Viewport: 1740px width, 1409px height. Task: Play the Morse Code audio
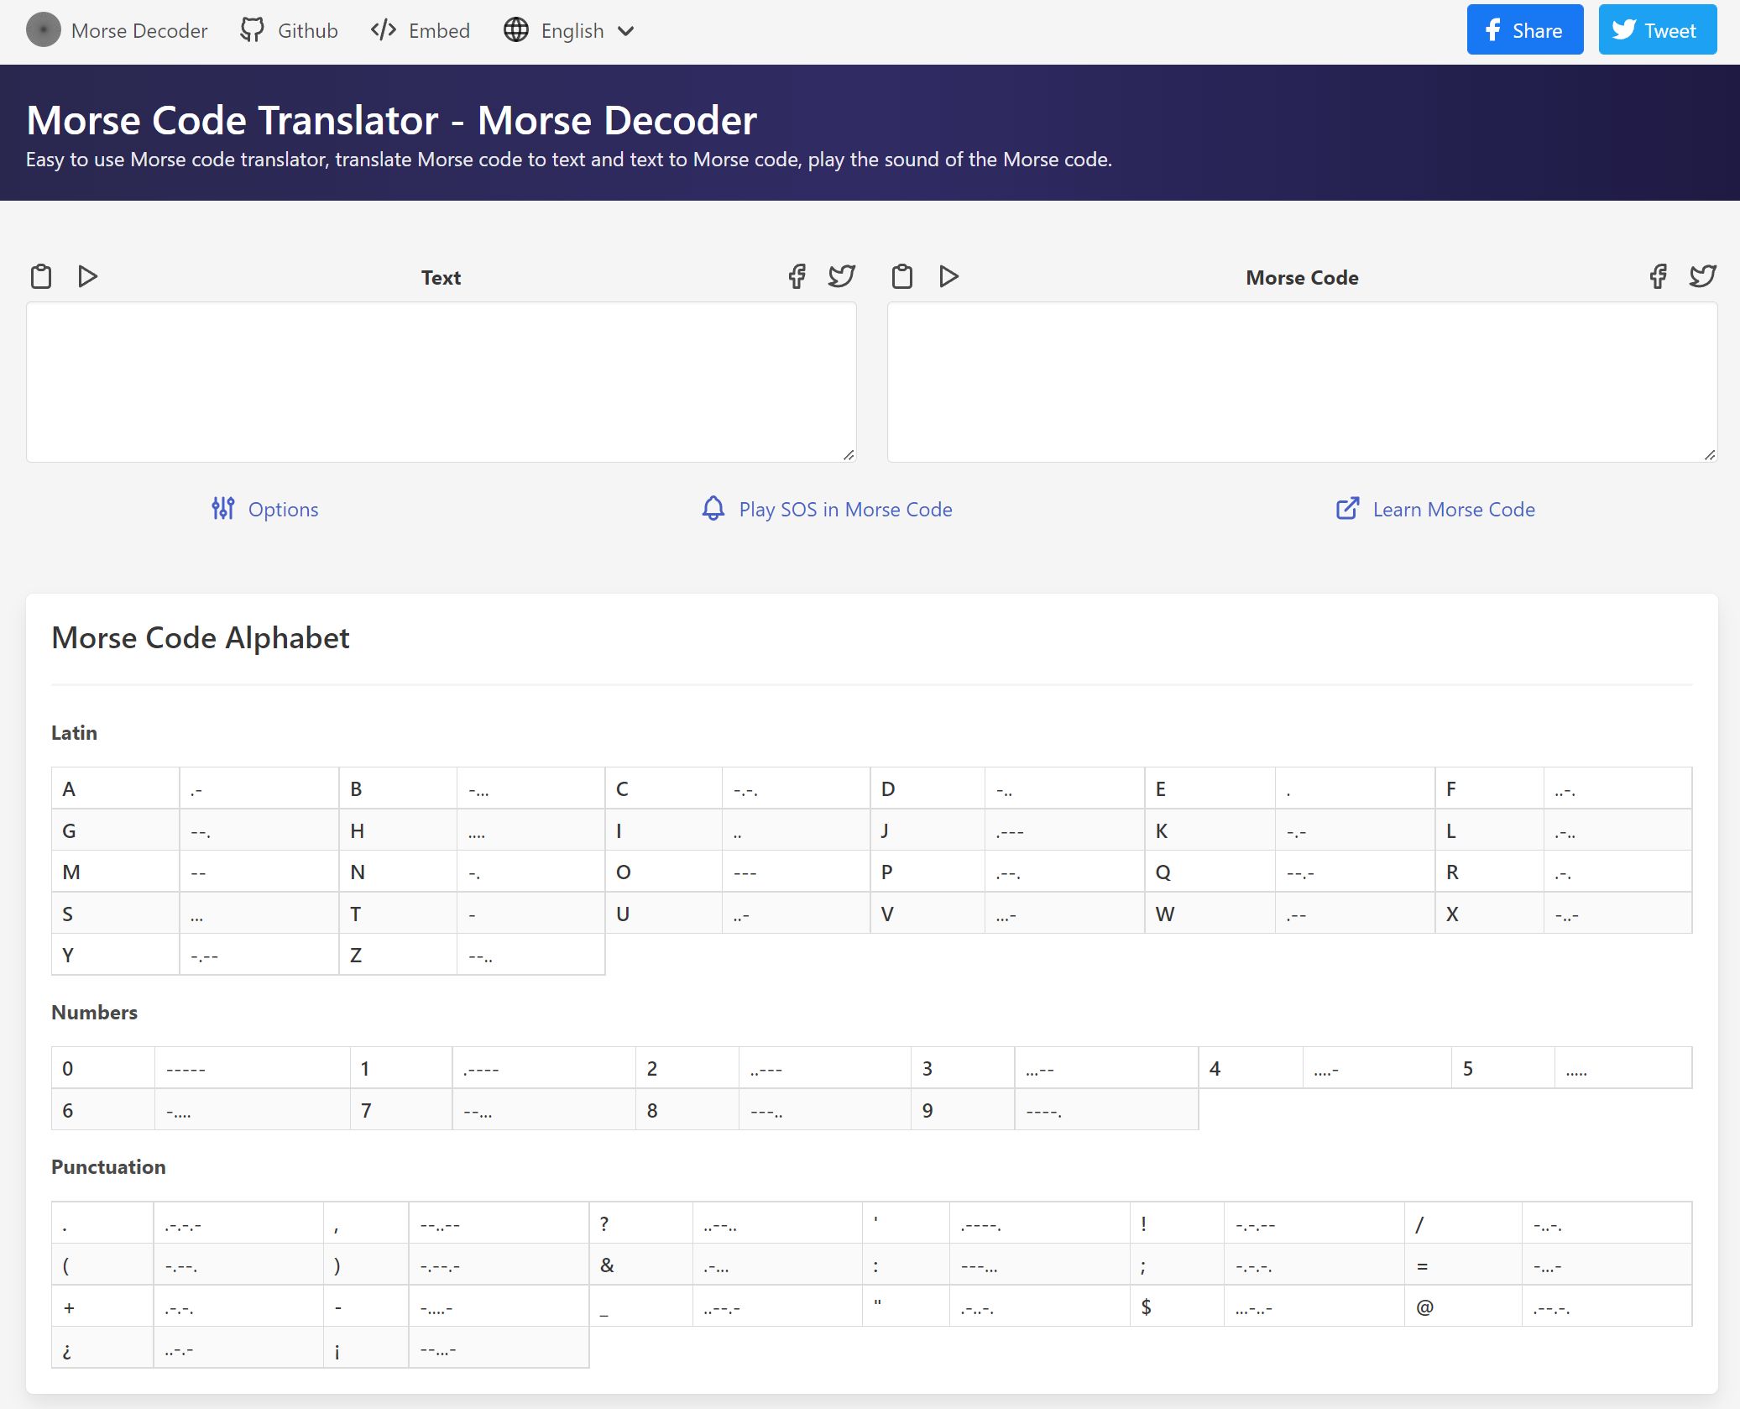click(948, 275)
